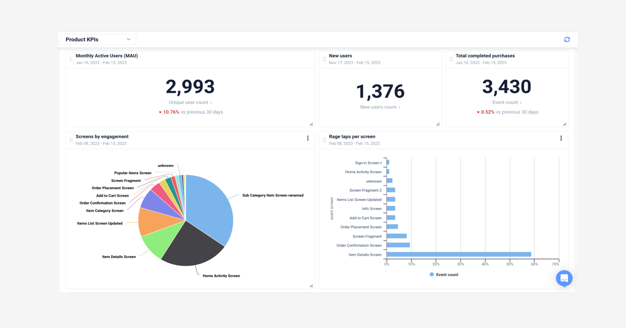This screenshot has width=626, height=328.
Task: Open the chat support widget
Action: coord(564,278)
